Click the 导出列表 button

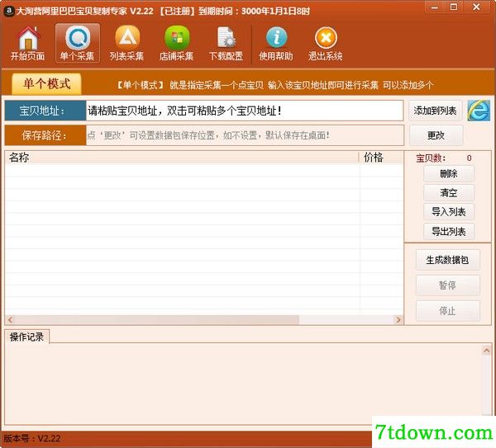point(449,231)
